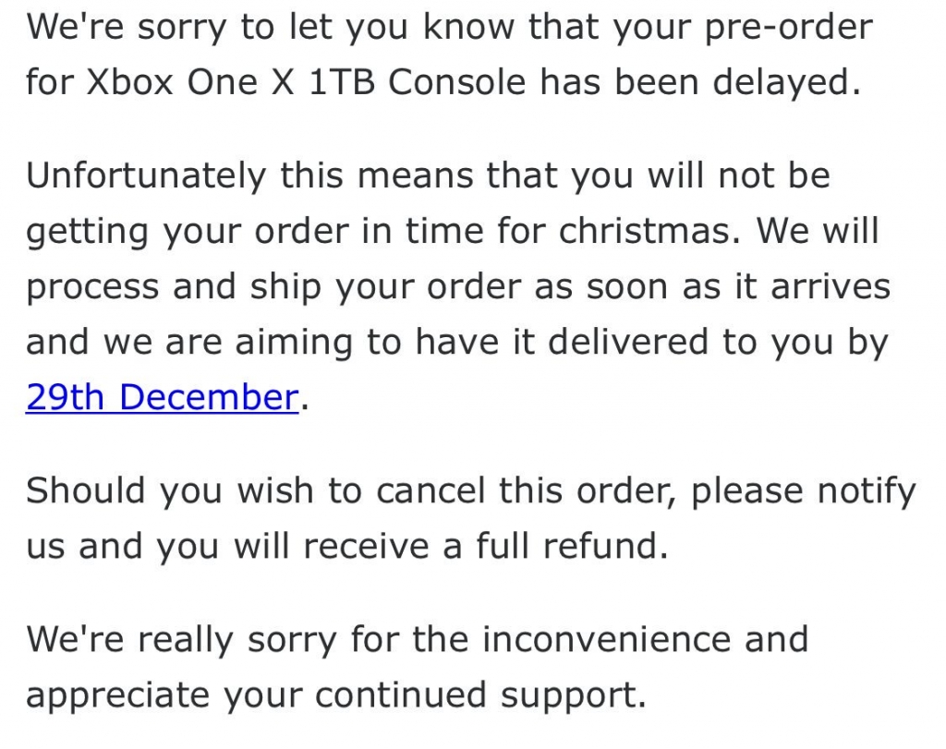Click the words 'please notify' in third paragraph
Image resolution: width=946 pixels, height=749 pixels.
pyautogui.click(x=804, y=491)
